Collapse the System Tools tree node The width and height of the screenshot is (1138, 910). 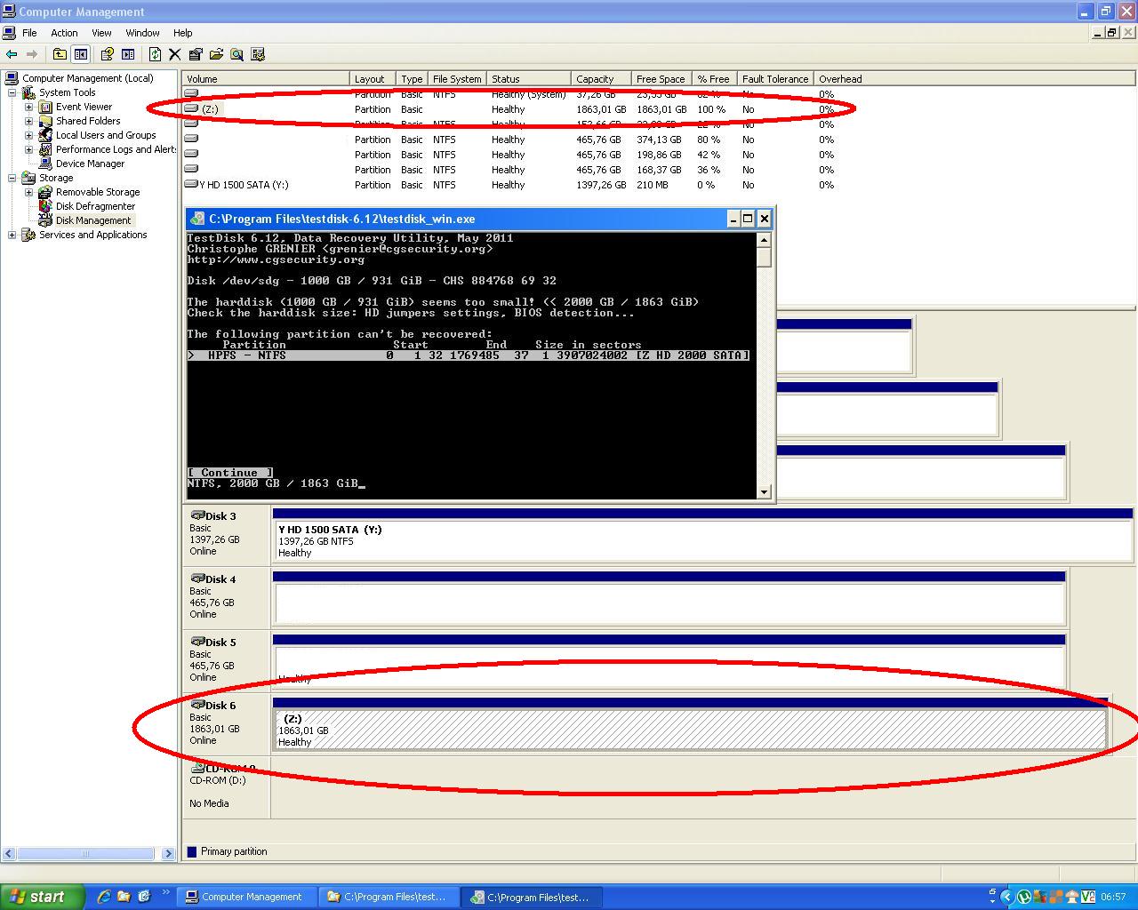[12, 92]
